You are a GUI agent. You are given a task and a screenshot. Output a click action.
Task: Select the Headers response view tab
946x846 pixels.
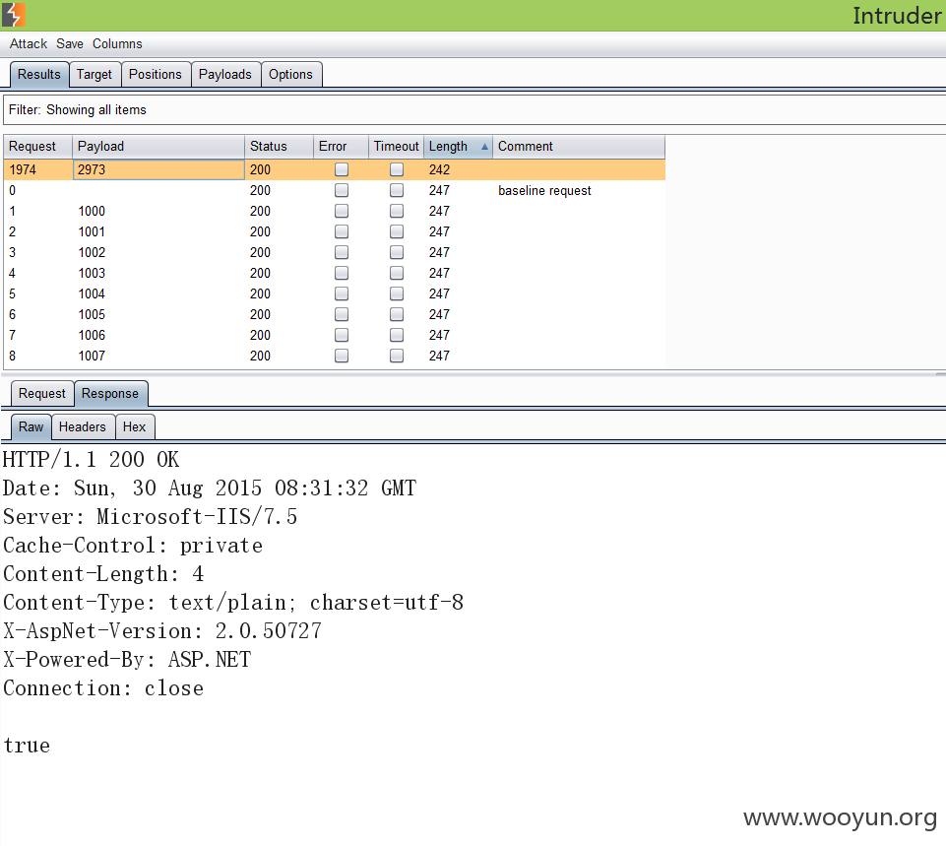coord(82,426)
